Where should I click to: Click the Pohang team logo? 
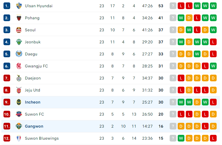click(x=19, y=18)
